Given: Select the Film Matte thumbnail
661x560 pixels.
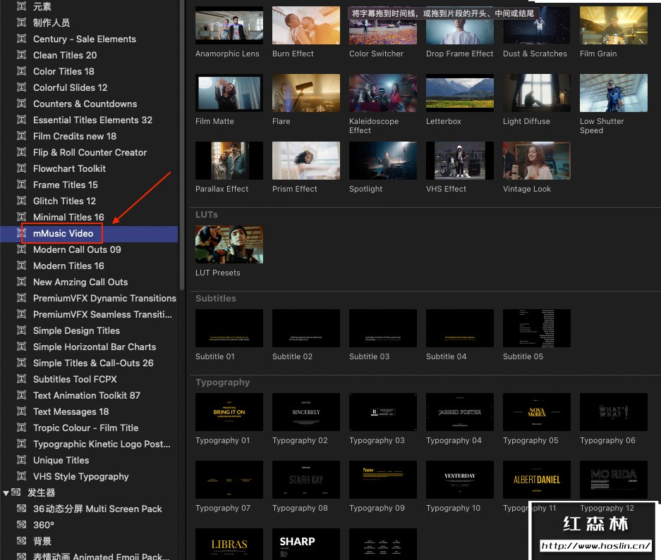Looking at the screenshot, I should pyautogui.click(x=229, y=93).
